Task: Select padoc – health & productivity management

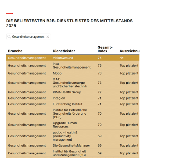Action: [x=65, y=136]
